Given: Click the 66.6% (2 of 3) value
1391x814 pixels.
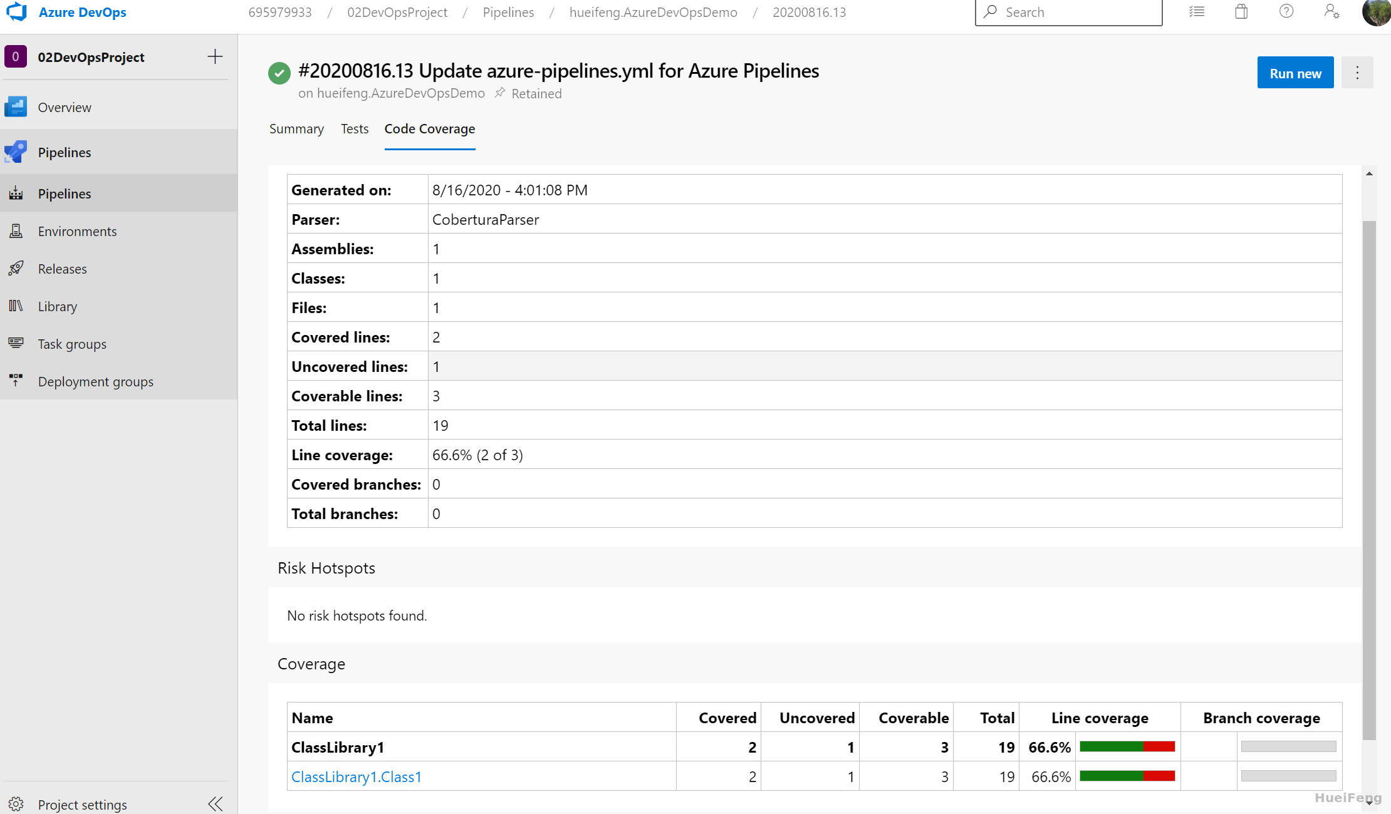Looking at the screenshot, I should 477,455.
